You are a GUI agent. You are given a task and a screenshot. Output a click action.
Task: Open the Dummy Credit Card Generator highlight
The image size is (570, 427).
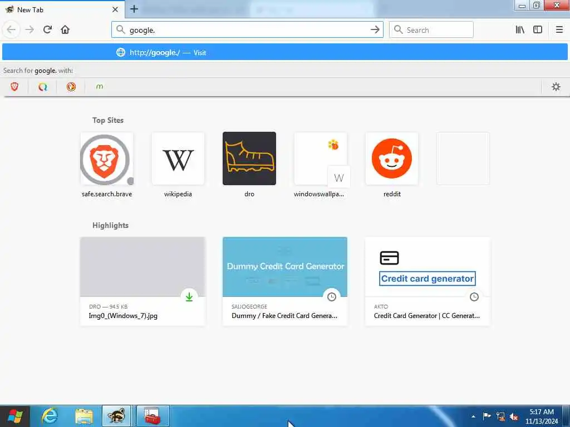pos(285,281)
